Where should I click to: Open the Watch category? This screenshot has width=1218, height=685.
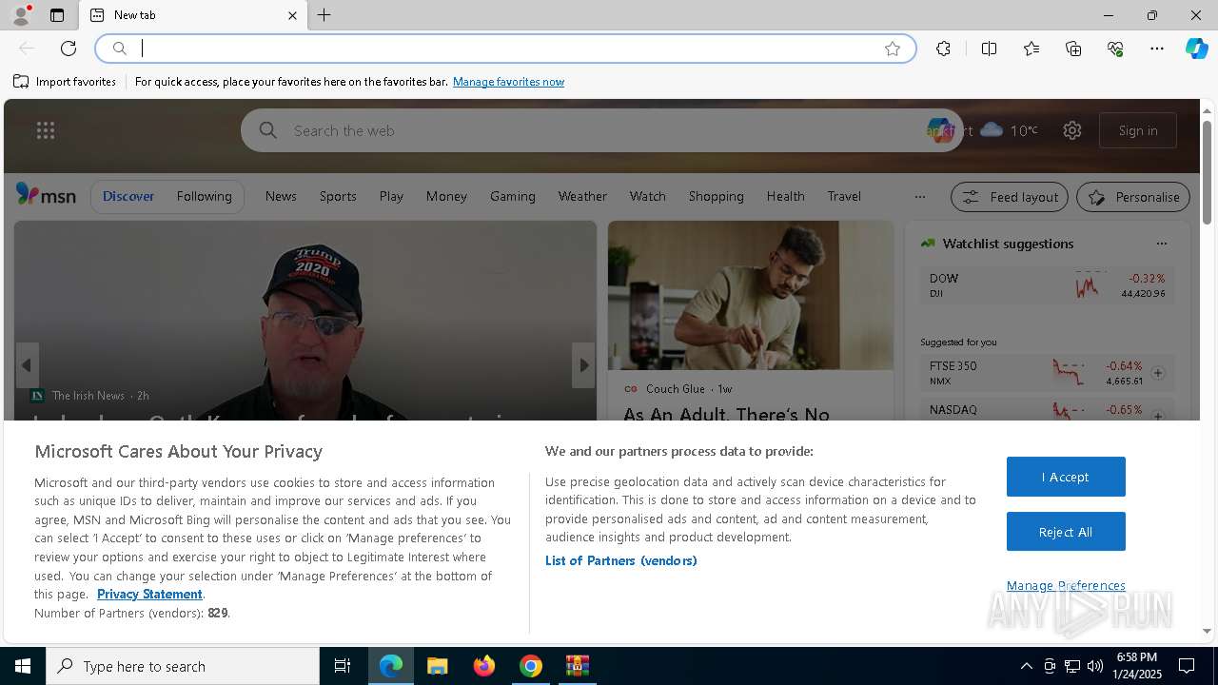click(647, 196)
